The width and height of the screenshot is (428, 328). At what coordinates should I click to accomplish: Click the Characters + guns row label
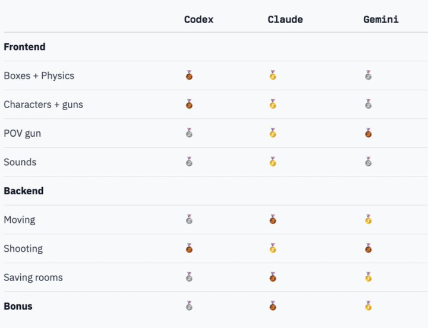[x=43, y=105]
